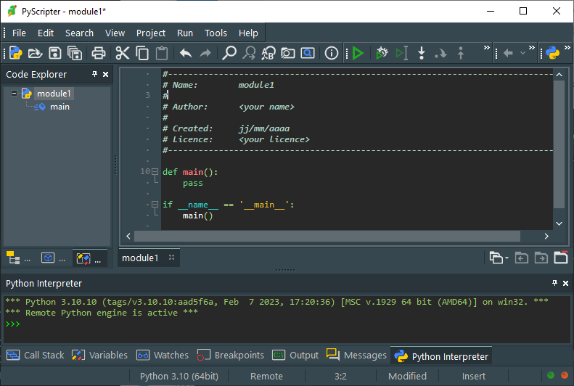Pin the Code Explorer panel
Image resolution: width=574 pixels, height=386 pixels.
pos(94,74)
